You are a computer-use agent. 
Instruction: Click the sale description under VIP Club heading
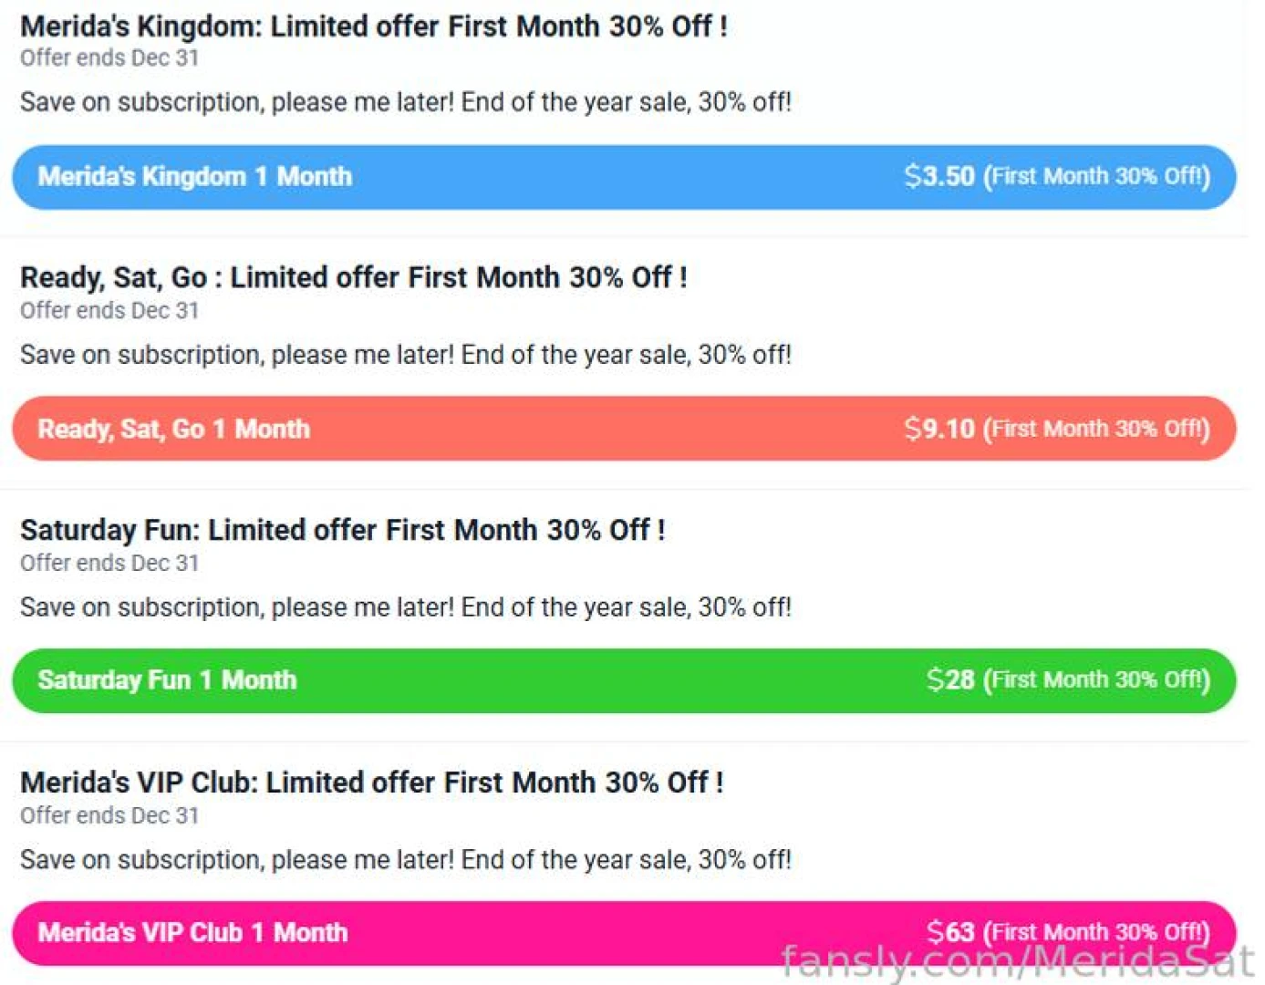[405, 860]
